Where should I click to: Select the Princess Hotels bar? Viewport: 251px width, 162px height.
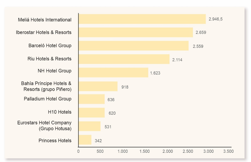pos(85,140)
